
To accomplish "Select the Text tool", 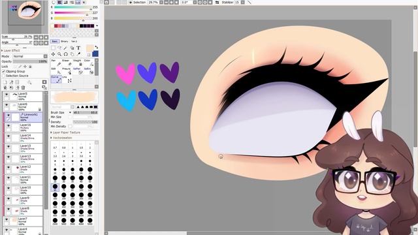I will 78,48.
